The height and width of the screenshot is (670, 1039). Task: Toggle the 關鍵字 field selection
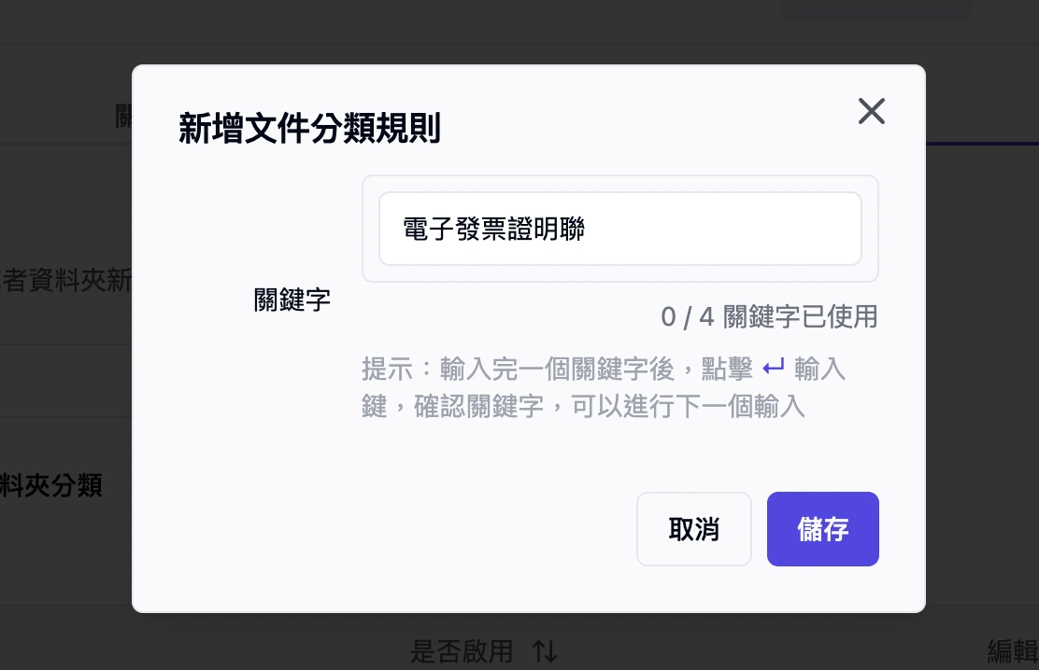click(x=292, y=300)
